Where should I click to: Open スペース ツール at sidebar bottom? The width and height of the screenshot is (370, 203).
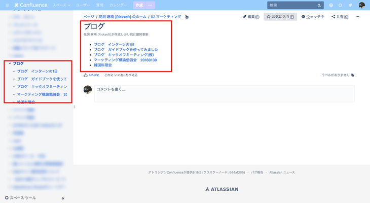tap(20, 198)
